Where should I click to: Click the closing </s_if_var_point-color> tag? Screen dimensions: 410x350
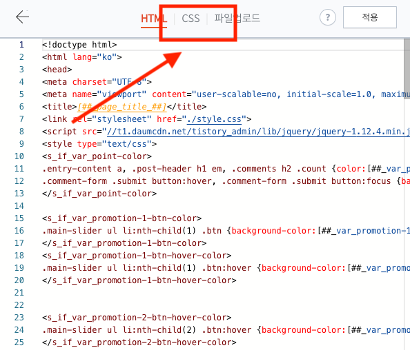click(x=99, y=194)
